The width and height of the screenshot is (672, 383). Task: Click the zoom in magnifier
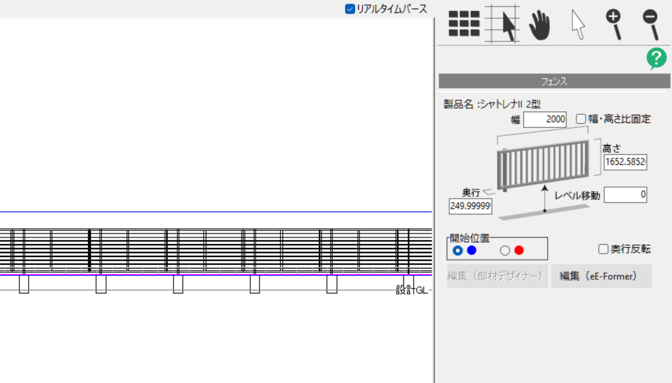[614, 24]
